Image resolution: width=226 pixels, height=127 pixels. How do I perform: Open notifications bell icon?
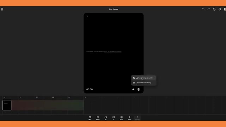coord(220,9)
